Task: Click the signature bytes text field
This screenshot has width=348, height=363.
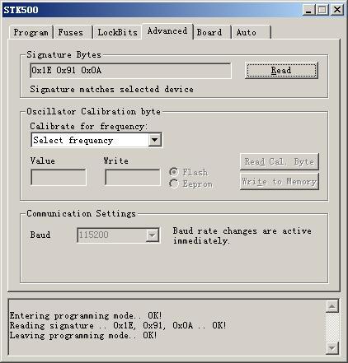Action: coord(130,71)
